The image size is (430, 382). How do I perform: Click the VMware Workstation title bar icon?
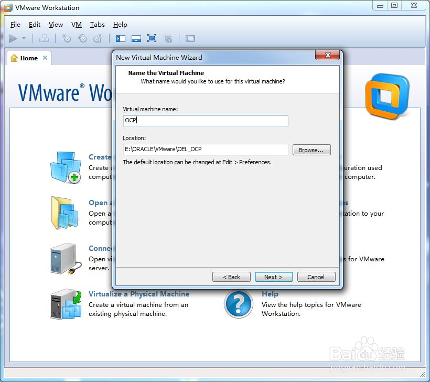click(8, 8)
